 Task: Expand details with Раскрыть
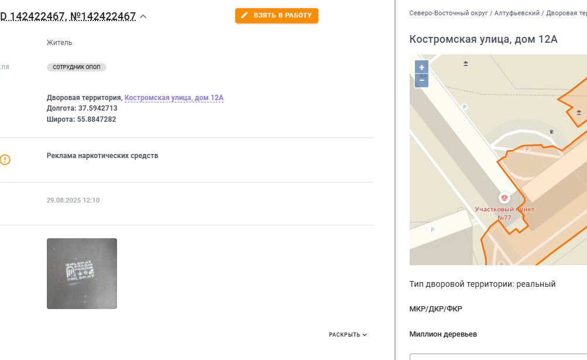pos(348,334)
